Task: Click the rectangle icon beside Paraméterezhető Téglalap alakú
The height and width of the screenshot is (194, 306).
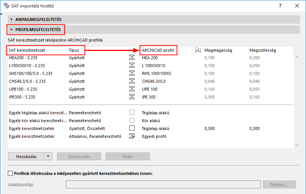Action: 132,112
